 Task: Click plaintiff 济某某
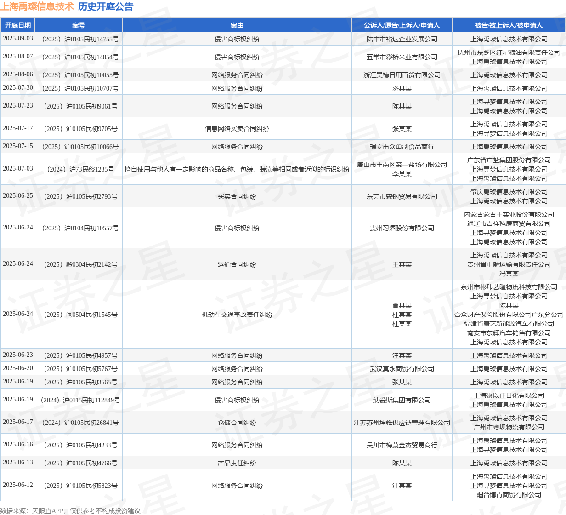(x=402, y=88)
